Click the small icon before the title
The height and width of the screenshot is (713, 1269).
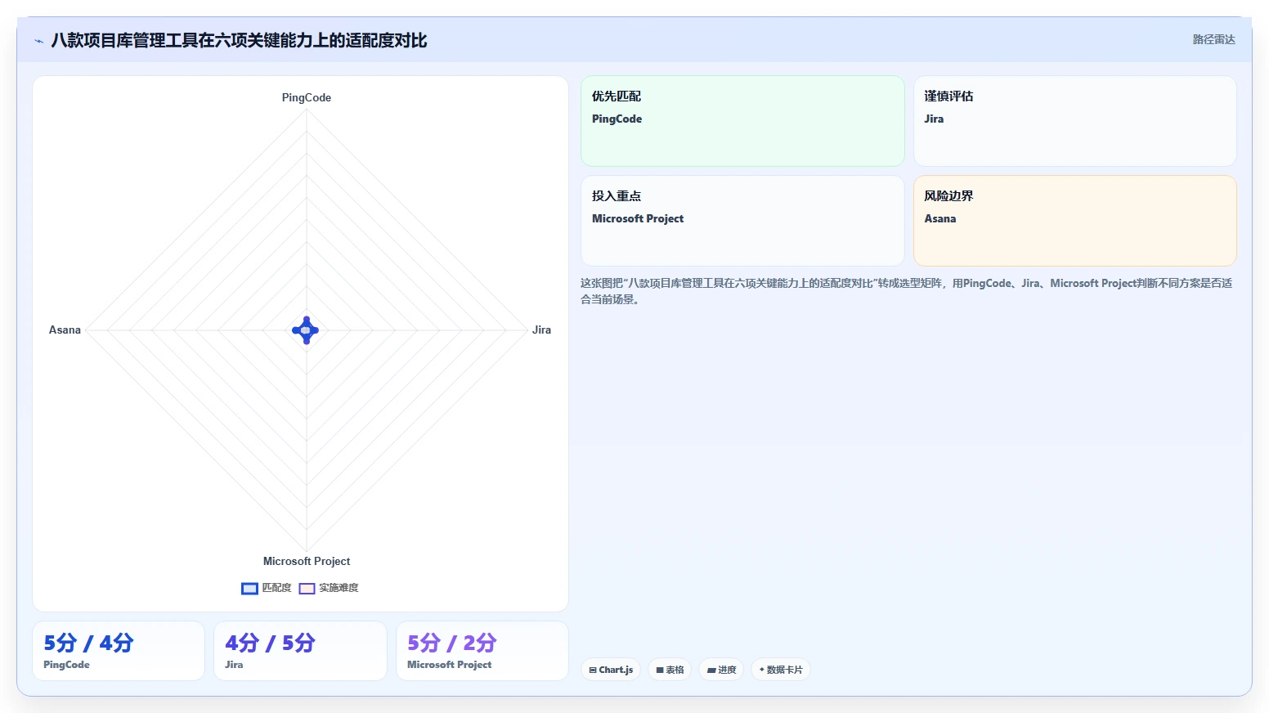coord(38,41)
